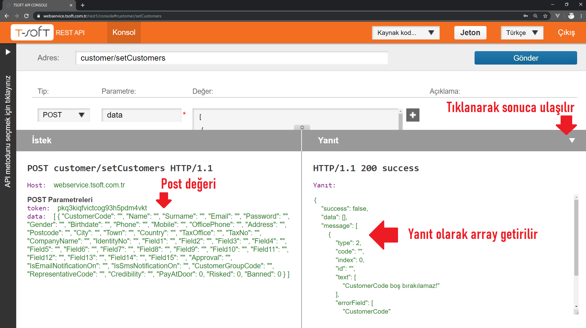Open the saved passwords key icon

pyautogui.click(x=526, y=16)
